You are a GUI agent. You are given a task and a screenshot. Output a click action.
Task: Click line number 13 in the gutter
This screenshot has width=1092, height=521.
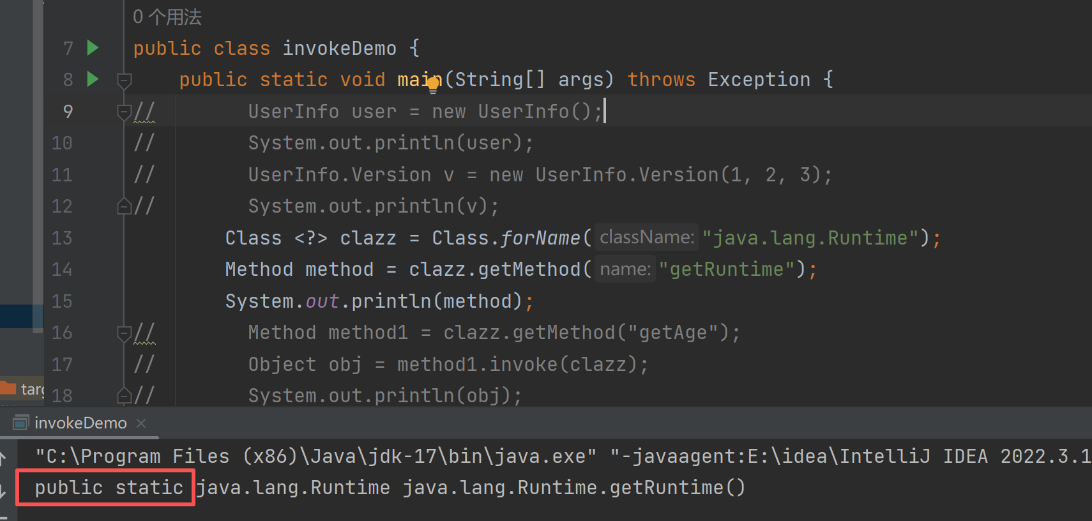(x=62, y=238)
